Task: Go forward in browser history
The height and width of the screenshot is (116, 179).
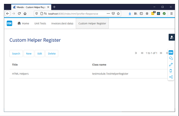Action: point(14,14)
